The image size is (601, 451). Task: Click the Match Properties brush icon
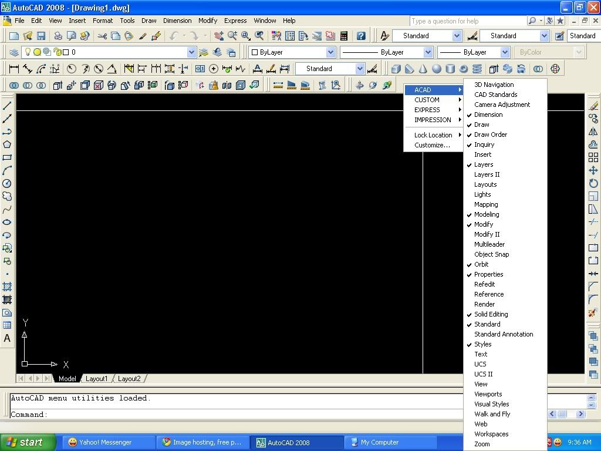click(x=143, y=36)
